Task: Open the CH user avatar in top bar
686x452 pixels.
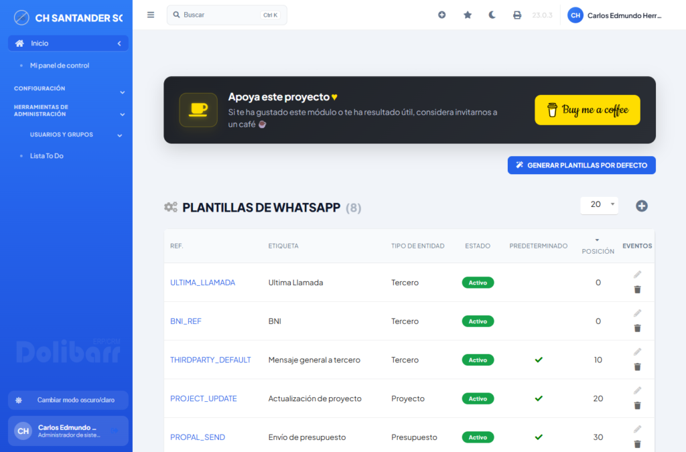Action: click(x=575, y=15)
